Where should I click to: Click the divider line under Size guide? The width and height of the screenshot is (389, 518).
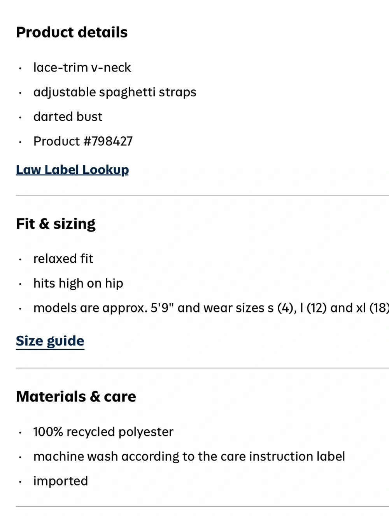pyautogui.click(x=202, y=368)
